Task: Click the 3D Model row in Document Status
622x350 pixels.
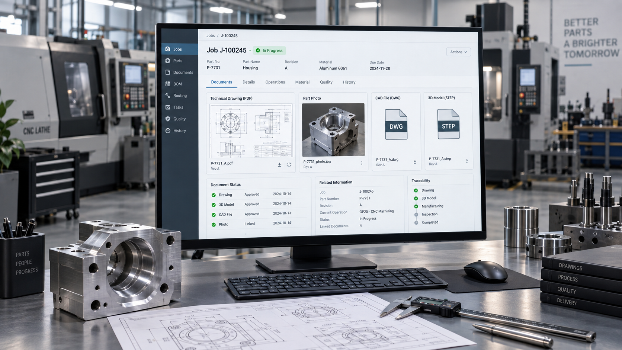Action: (258, 204)
